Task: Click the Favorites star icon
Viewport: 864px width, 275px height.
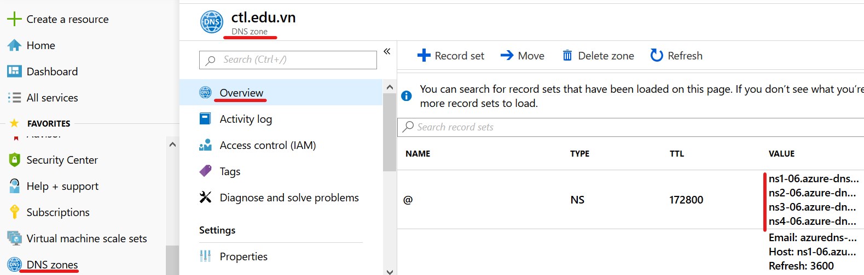Action: pos(14,123)
